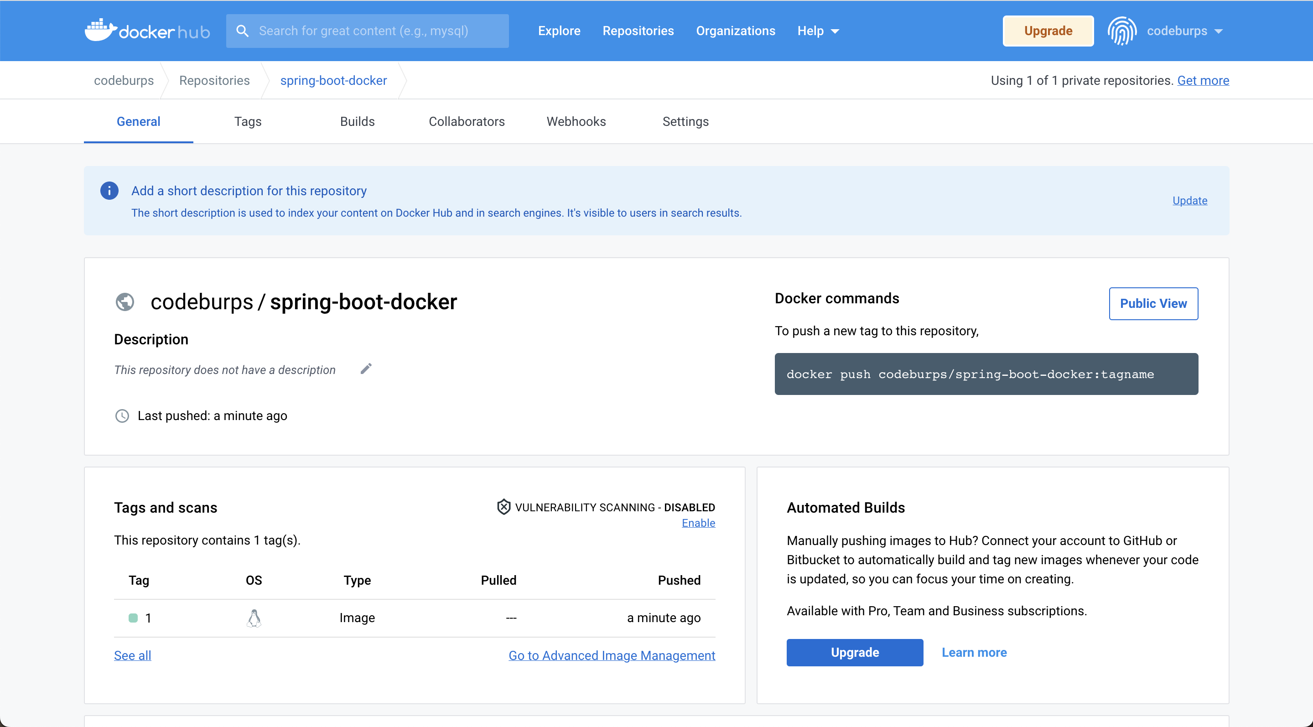Image resolution: width=1313 pixels, height=727 pixels.
Task: Edit description with the pencil icon
Action: click(366, 369)
